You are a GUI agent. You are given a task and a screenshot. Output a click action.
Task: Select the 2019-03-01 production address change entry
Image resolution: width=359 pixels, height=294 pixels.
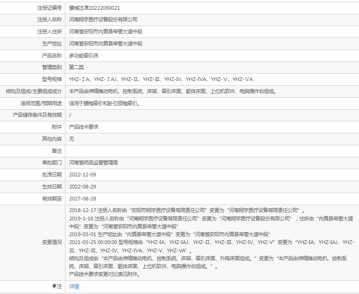[x=170, y=234]
